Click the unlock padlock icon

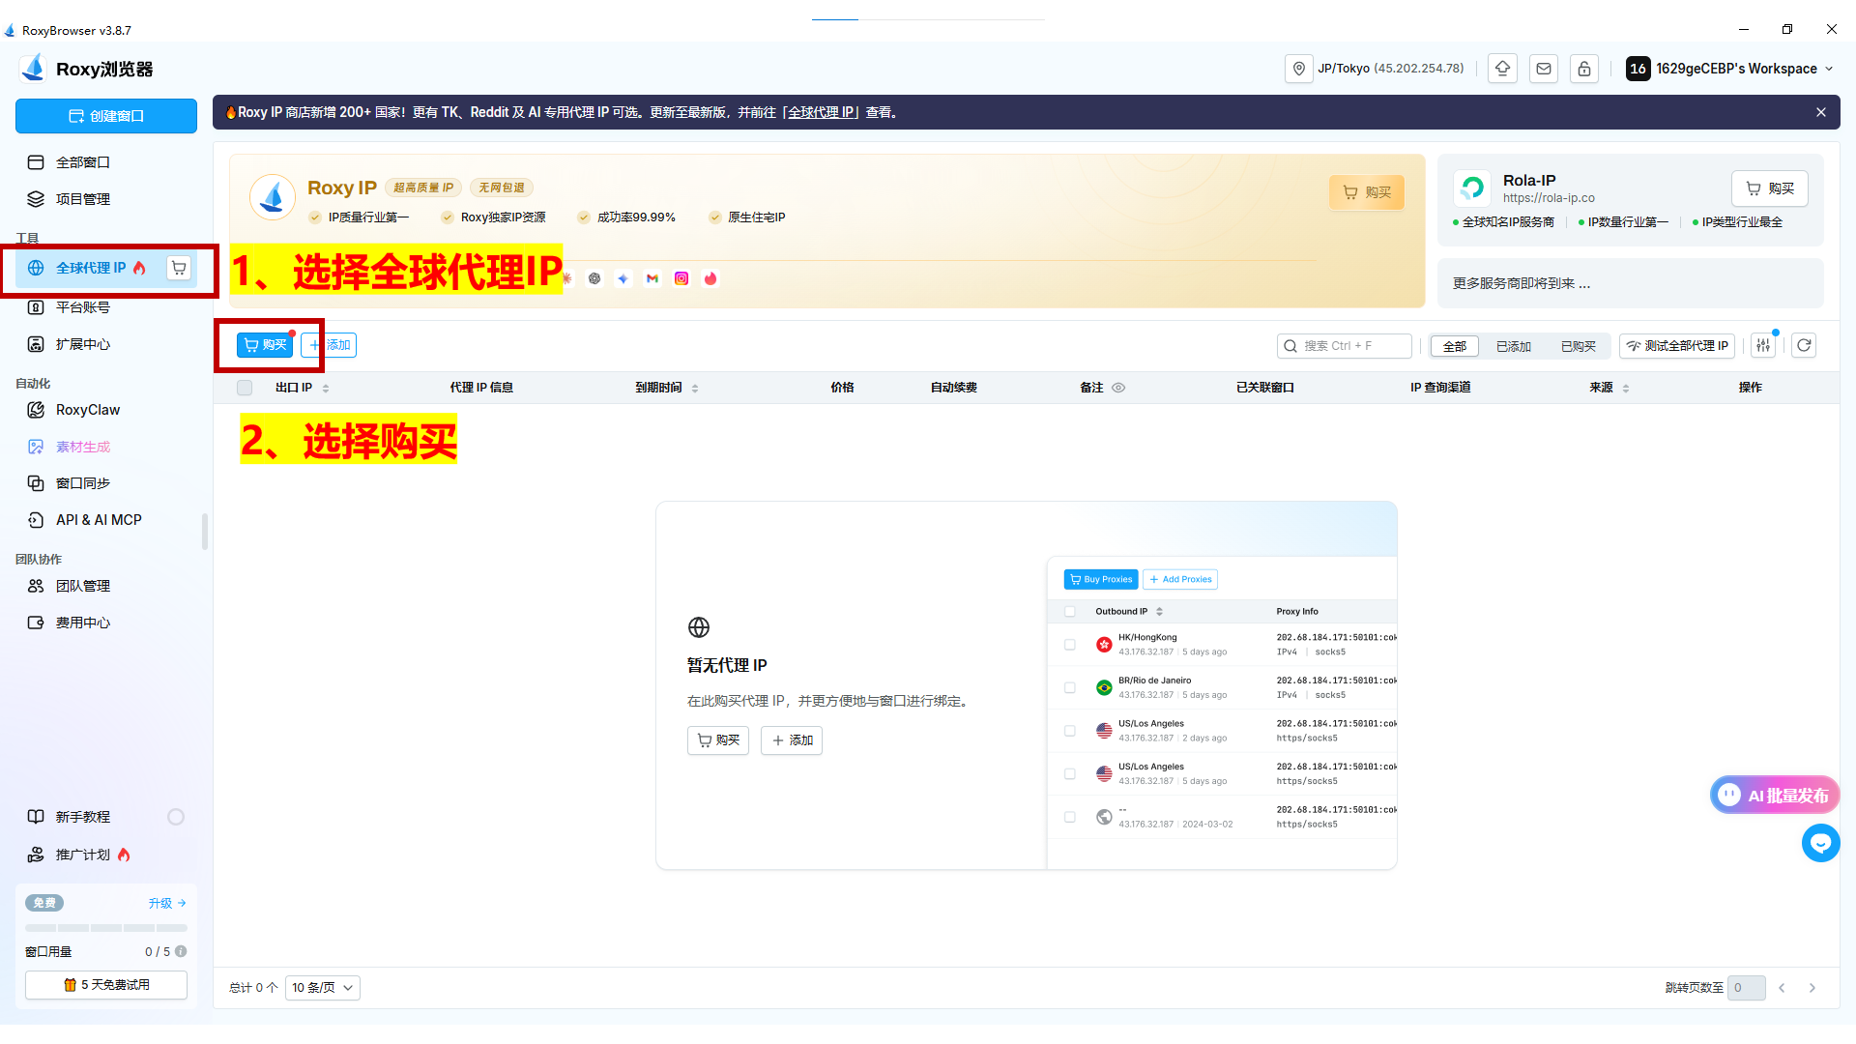(x=1584, y=69)
